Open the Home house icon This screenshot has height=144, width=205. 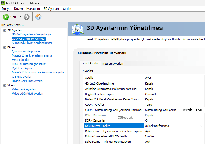[38, 17]
